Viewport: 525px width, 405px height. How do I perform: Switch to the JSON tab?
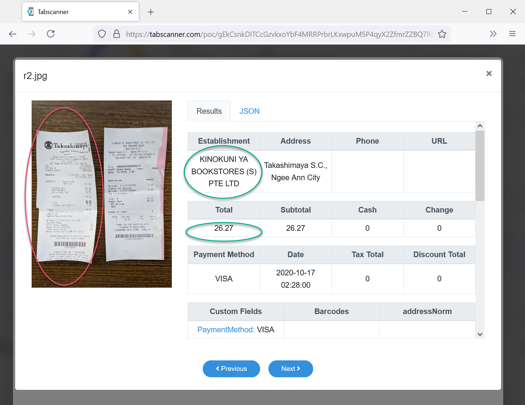[249, 111]
